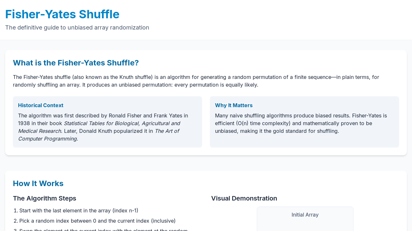Screen dimensions: 412x231
Task: Click the text mentioning O(n) time complexity
Action: 255,123
